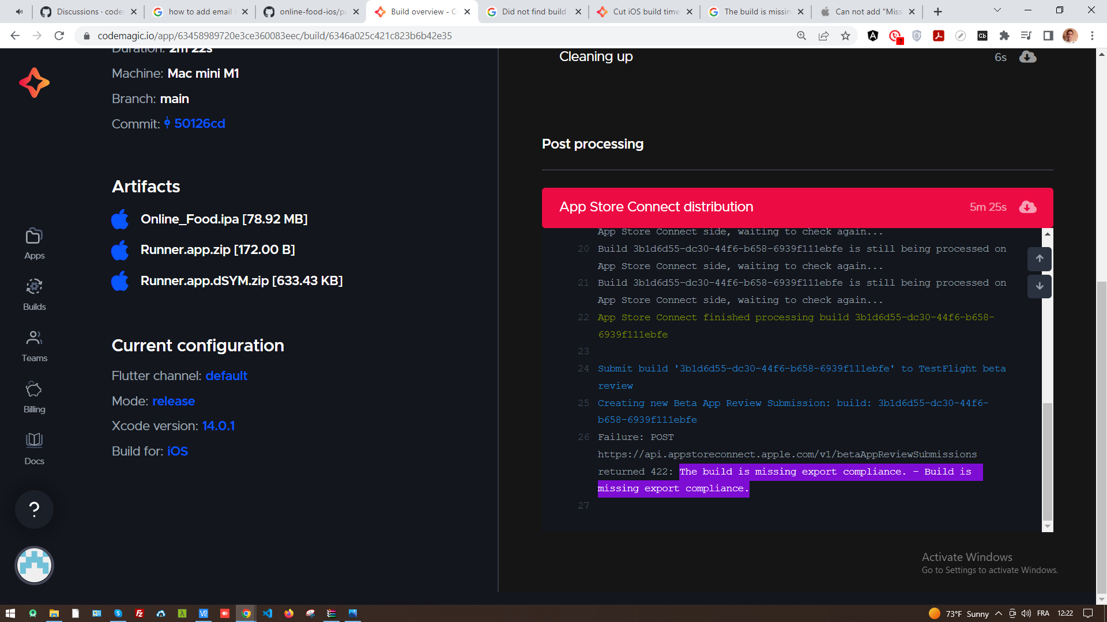Toggle Chrome side panel
Image resolution: width=1107 pixels, height=622 pixels.
[1048, 36]
